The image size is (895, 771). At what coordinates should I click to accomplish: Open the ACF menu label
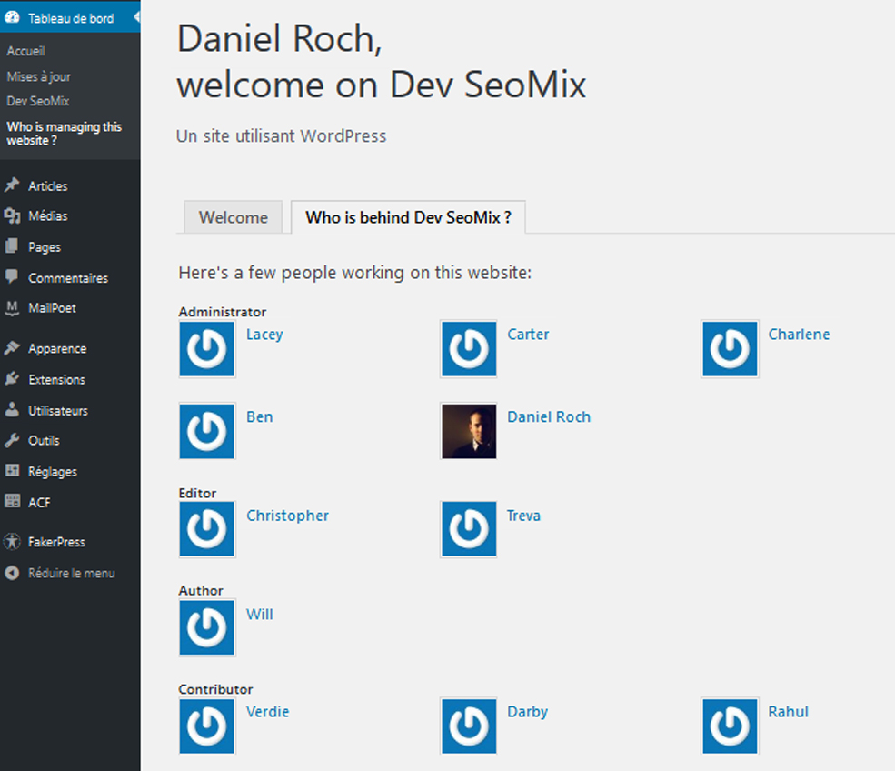pos(39,503)
